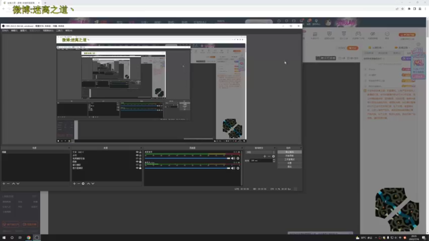
Task: Add a new scene with the Scenes plus icon
Action: (4, 184)
